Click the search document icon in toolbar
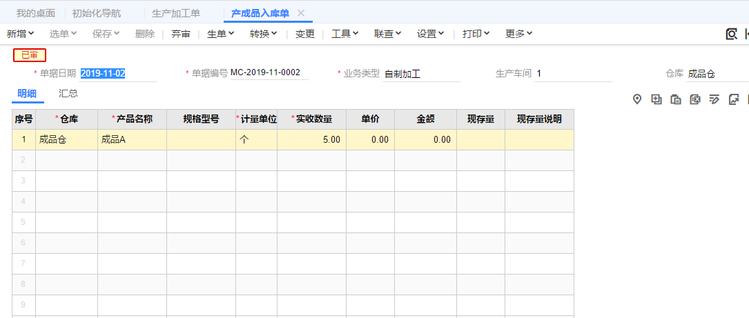 point(731,34)
